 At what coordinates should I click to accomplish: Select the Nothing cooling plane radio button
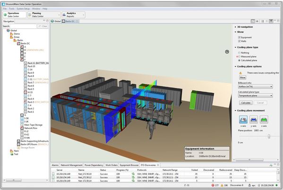coord(239,53)
